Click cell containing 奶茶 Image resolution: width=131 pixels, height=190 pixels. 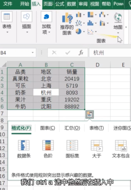[x=20, y=93]
